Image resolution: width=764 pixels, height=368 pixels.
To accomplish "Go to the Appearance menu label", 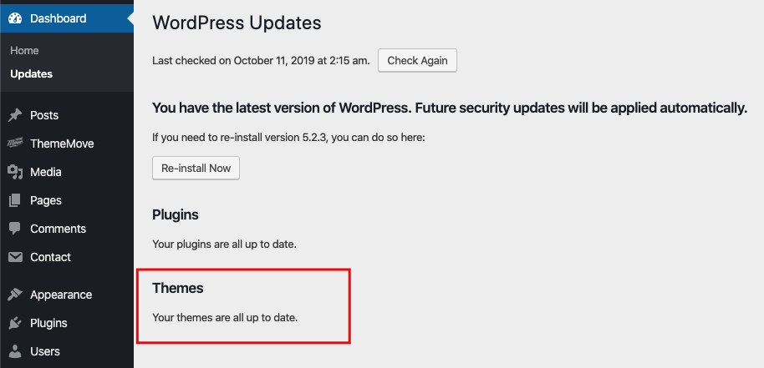I will pyautogui.click(x=61, y=295).
